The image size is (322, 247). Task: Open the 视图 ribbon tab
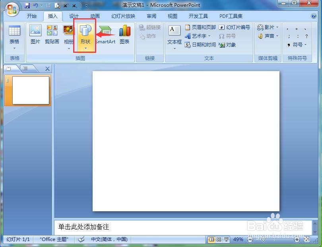coord(172,16)
